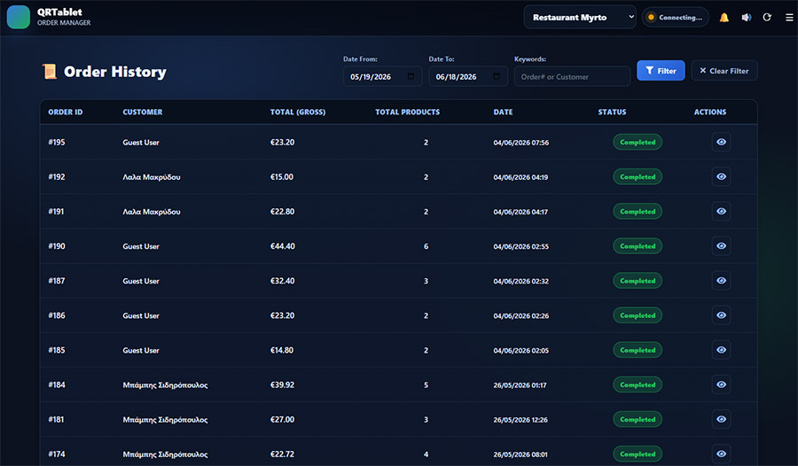The height and width of the screenshot is (466, 798).
Task: Click Guest User in order #186 row
Action: pos(141,315)
